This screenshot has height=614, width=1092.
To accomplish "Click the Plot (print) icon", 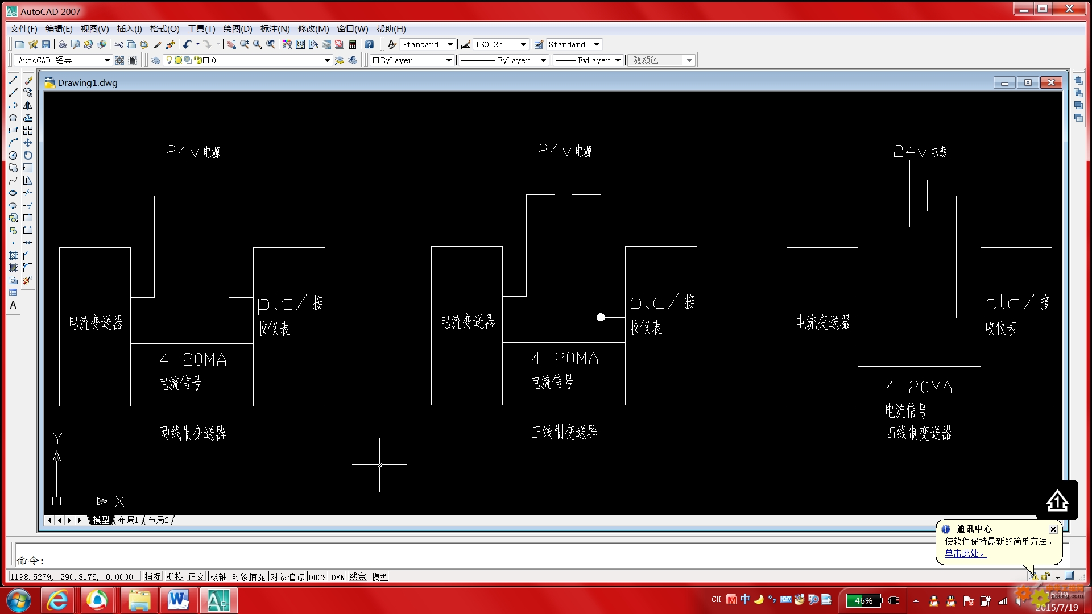I will pos(63,44).
